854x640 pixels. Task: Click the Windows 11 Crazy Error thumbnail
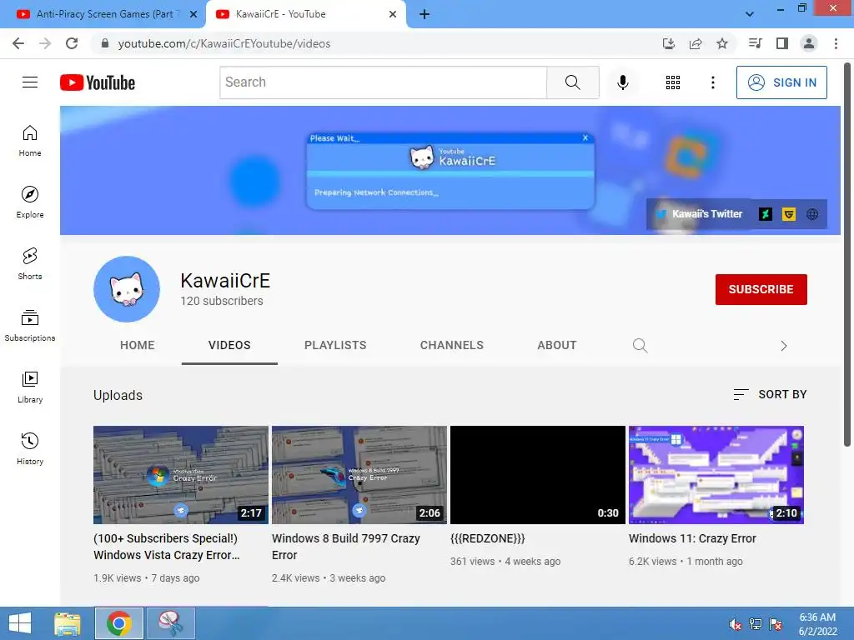(x=716, y=474)
